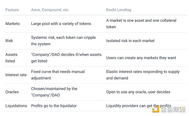Click 'Open to use any oracle, user decides'

138,92
